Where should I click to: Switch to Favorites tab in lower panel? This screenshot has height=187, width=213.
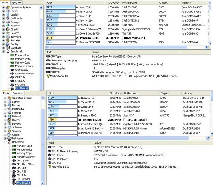[x=18, y=93]
